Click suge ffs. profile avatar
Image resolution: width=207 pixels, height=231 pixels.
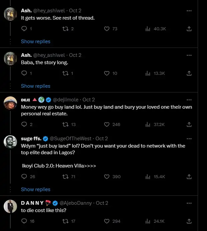coord(10,142)
